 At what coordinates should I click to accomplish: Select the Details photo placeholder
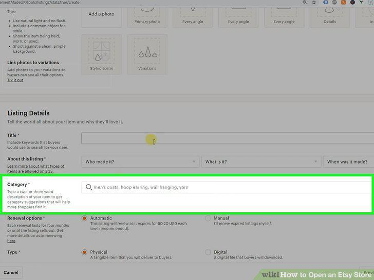pyautogui.click(x=330, y=16)
